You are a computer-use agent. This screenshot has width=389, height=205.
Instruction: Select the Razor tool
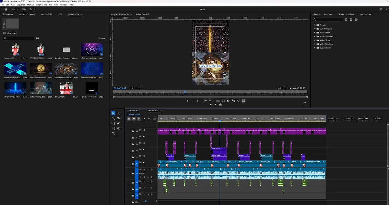coord(118,118)
